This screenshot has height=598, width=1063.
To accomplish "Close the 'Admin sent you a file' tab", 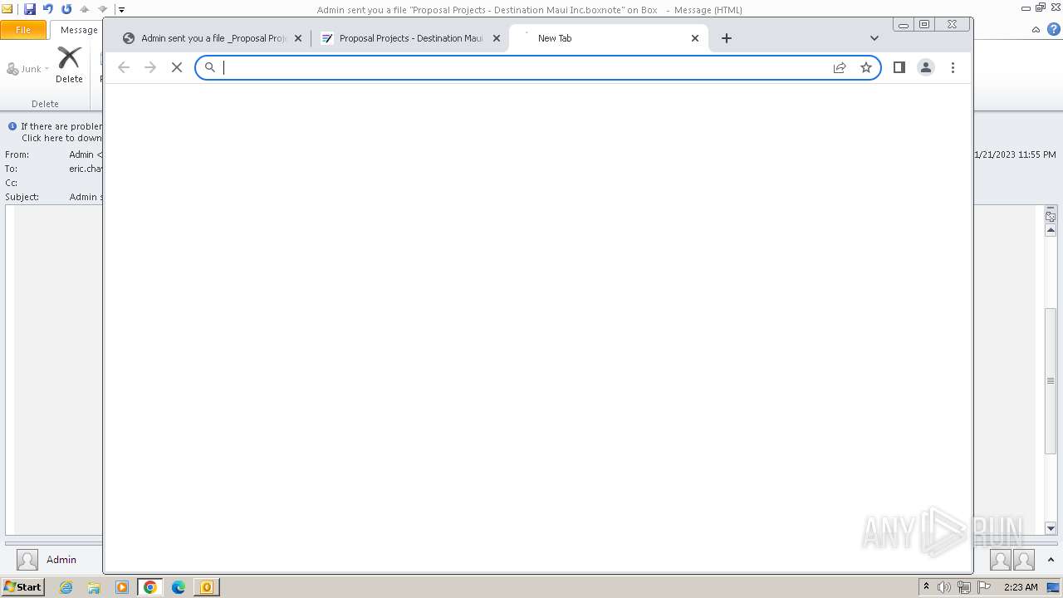I will [298, 38].
